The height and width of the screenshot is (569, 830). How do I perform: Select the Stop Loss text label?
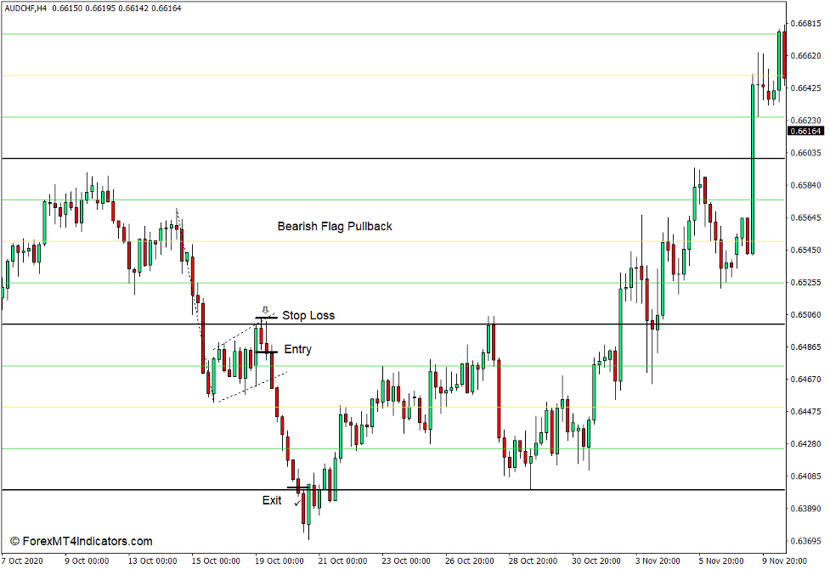tap(309, 315)
